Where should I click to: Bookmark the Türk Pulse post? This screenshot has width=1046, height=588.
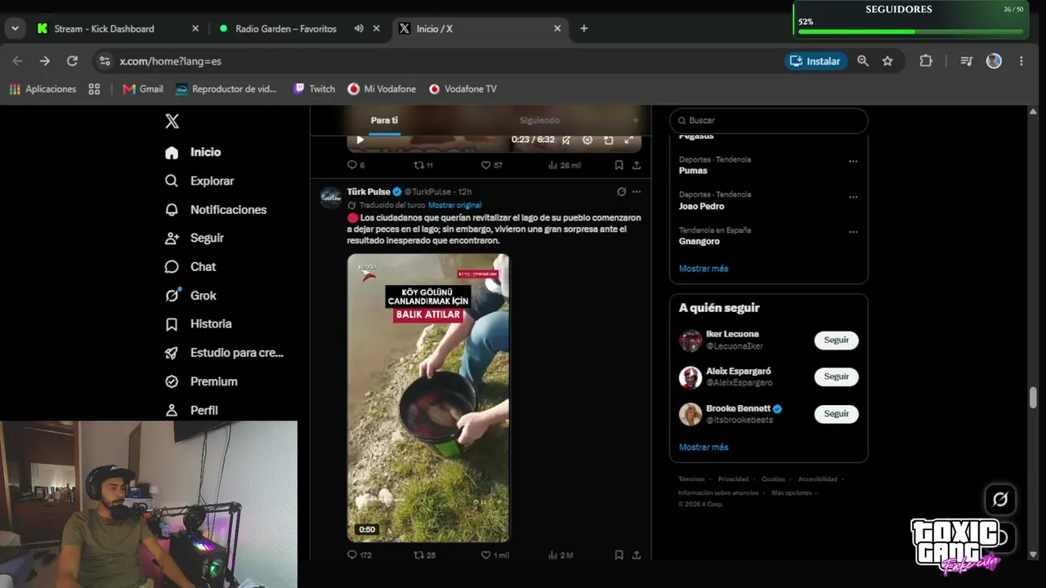coord(619,555)
